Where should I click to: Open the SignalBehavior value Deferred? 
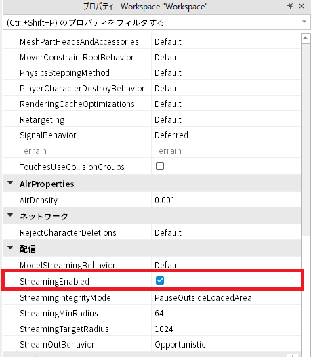[226, 135]
